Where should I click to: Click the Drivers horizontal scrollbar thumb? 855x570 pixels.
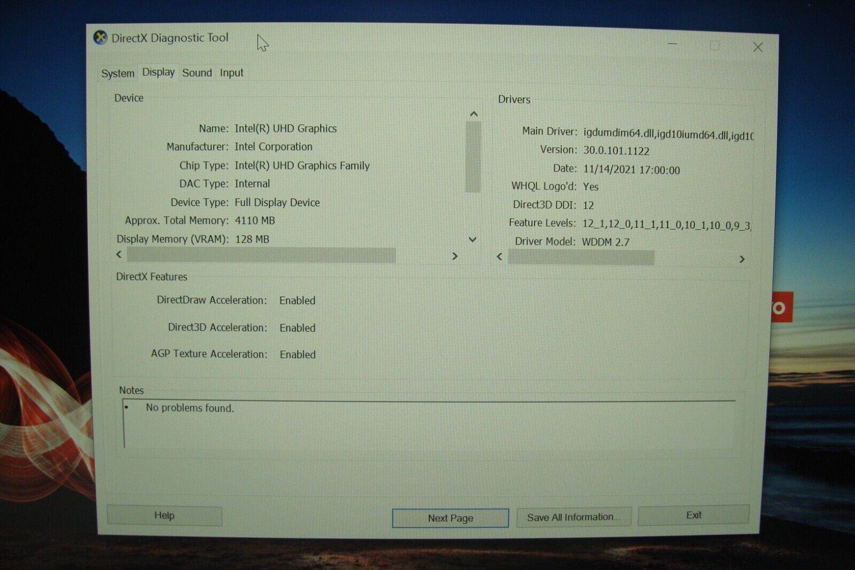(581, 258)
